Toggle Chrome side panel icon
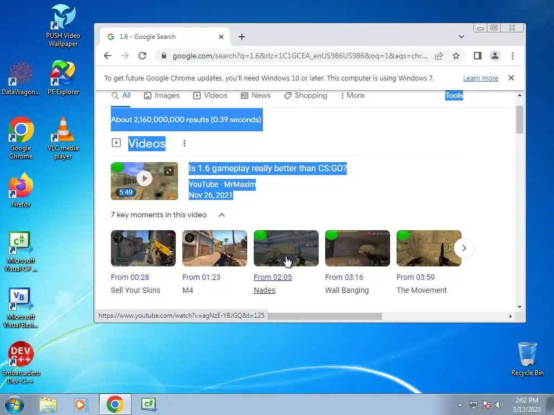Screen dimensions: 554x415 pyautogui.click(x=478, y=56)
